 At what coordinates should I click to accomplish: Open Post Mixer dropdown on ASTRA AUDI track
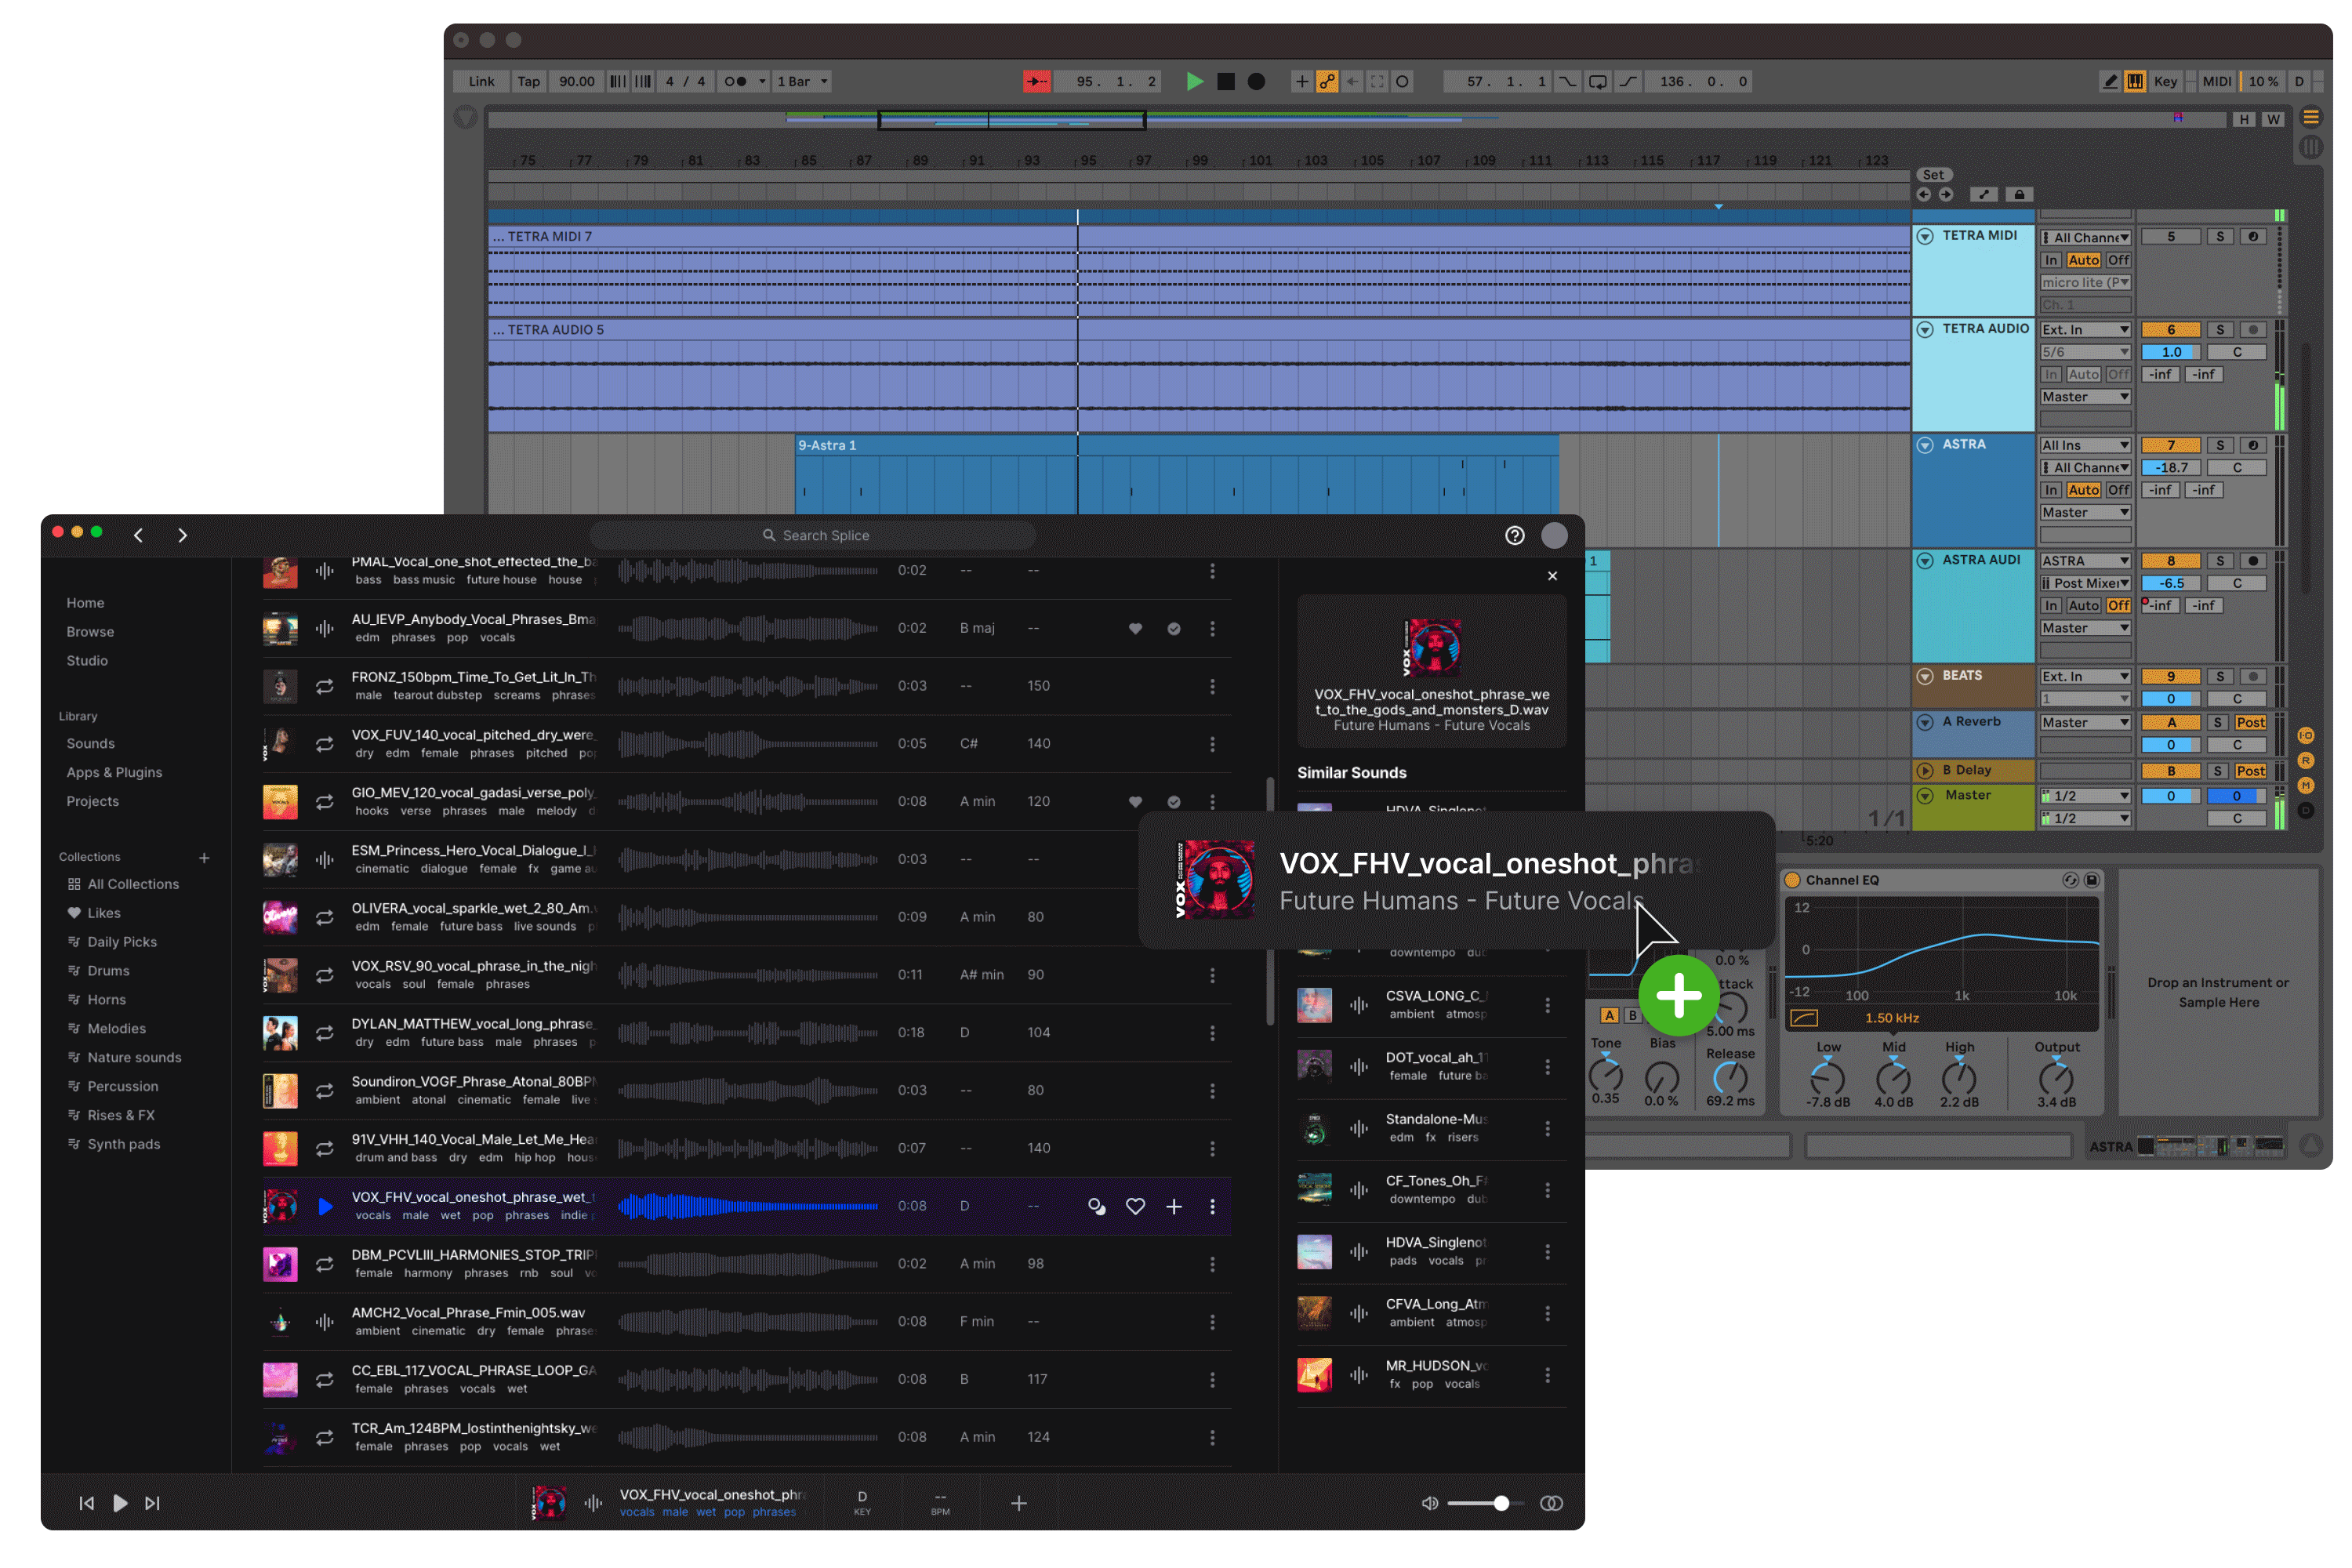2085,584
